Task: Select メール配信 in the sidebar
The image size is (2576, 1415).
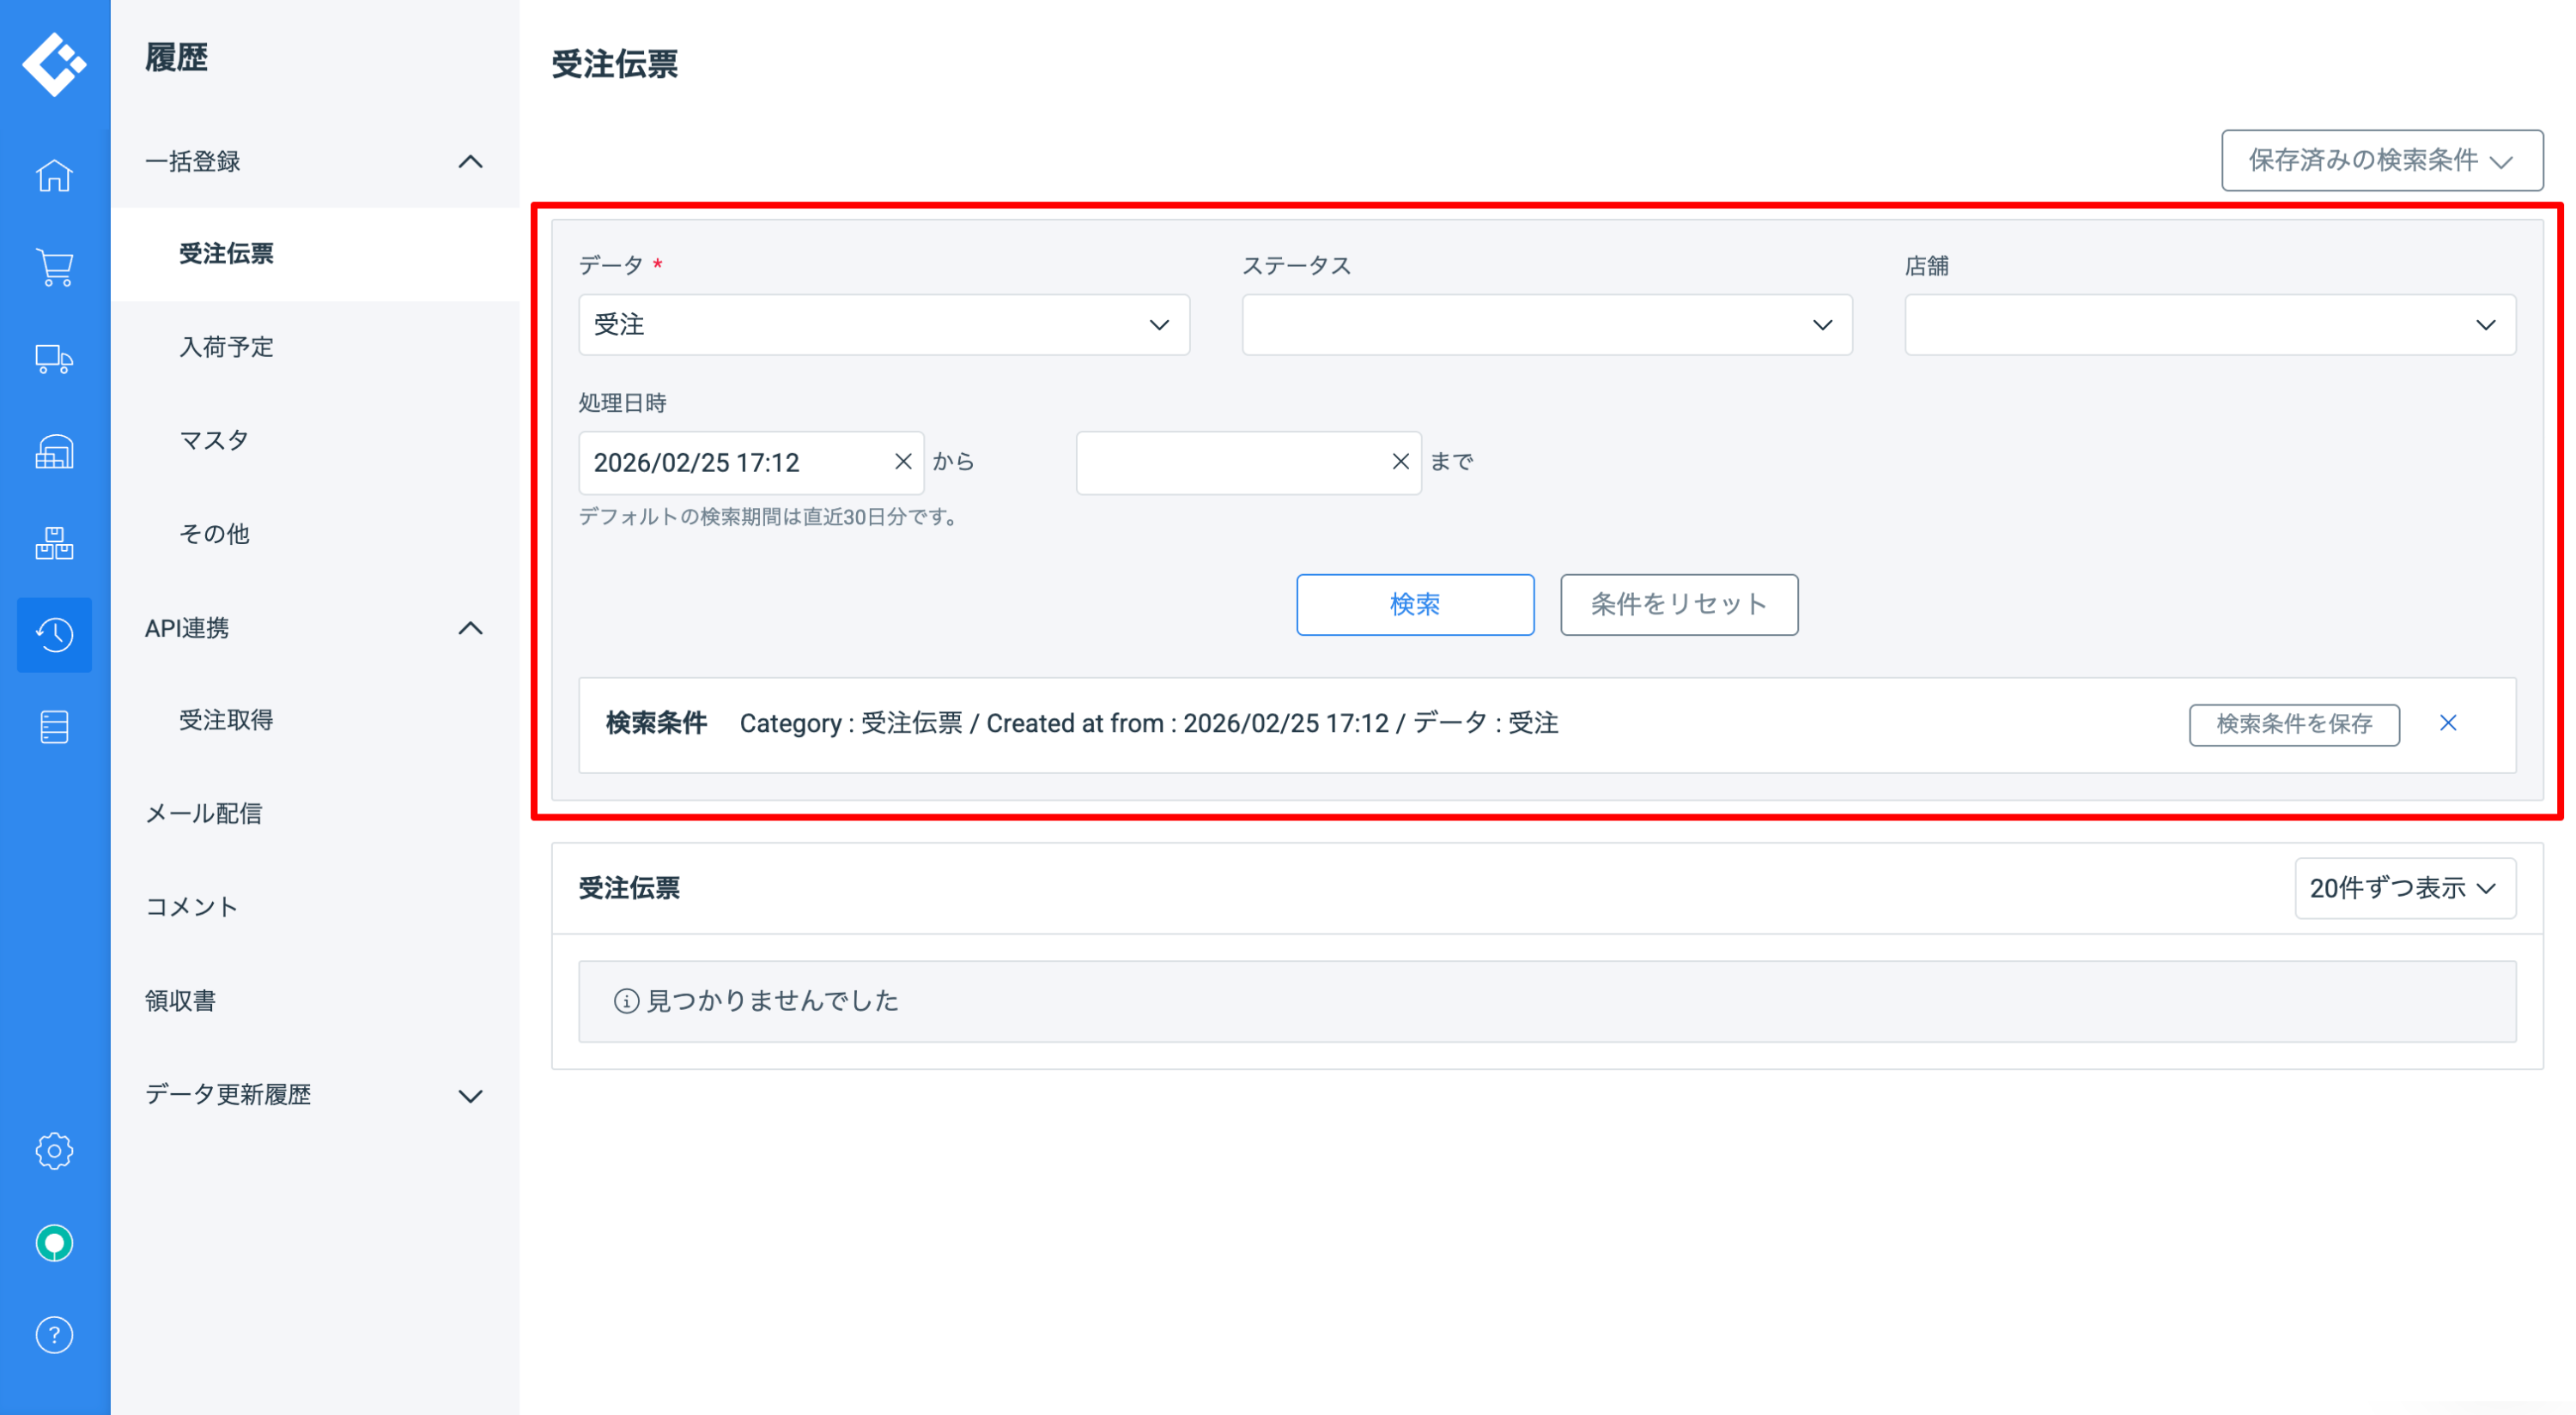Action: point(204,813)
